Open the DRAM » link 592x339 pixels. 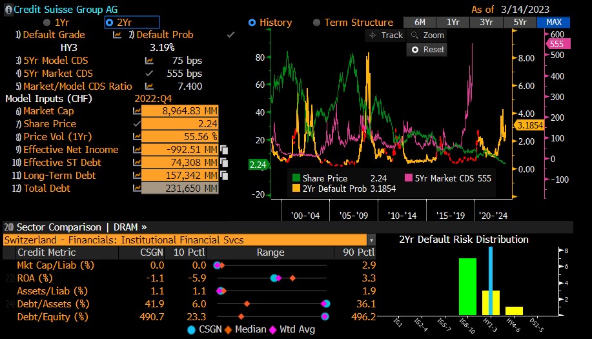click(x=130, y=227)
